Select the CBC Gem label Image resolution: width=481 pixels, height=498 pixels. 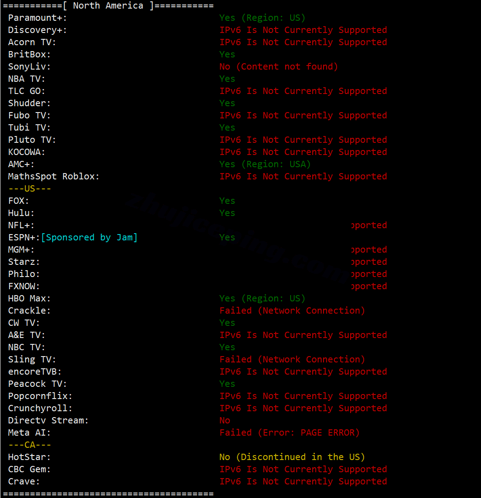[x=29, y=469]
